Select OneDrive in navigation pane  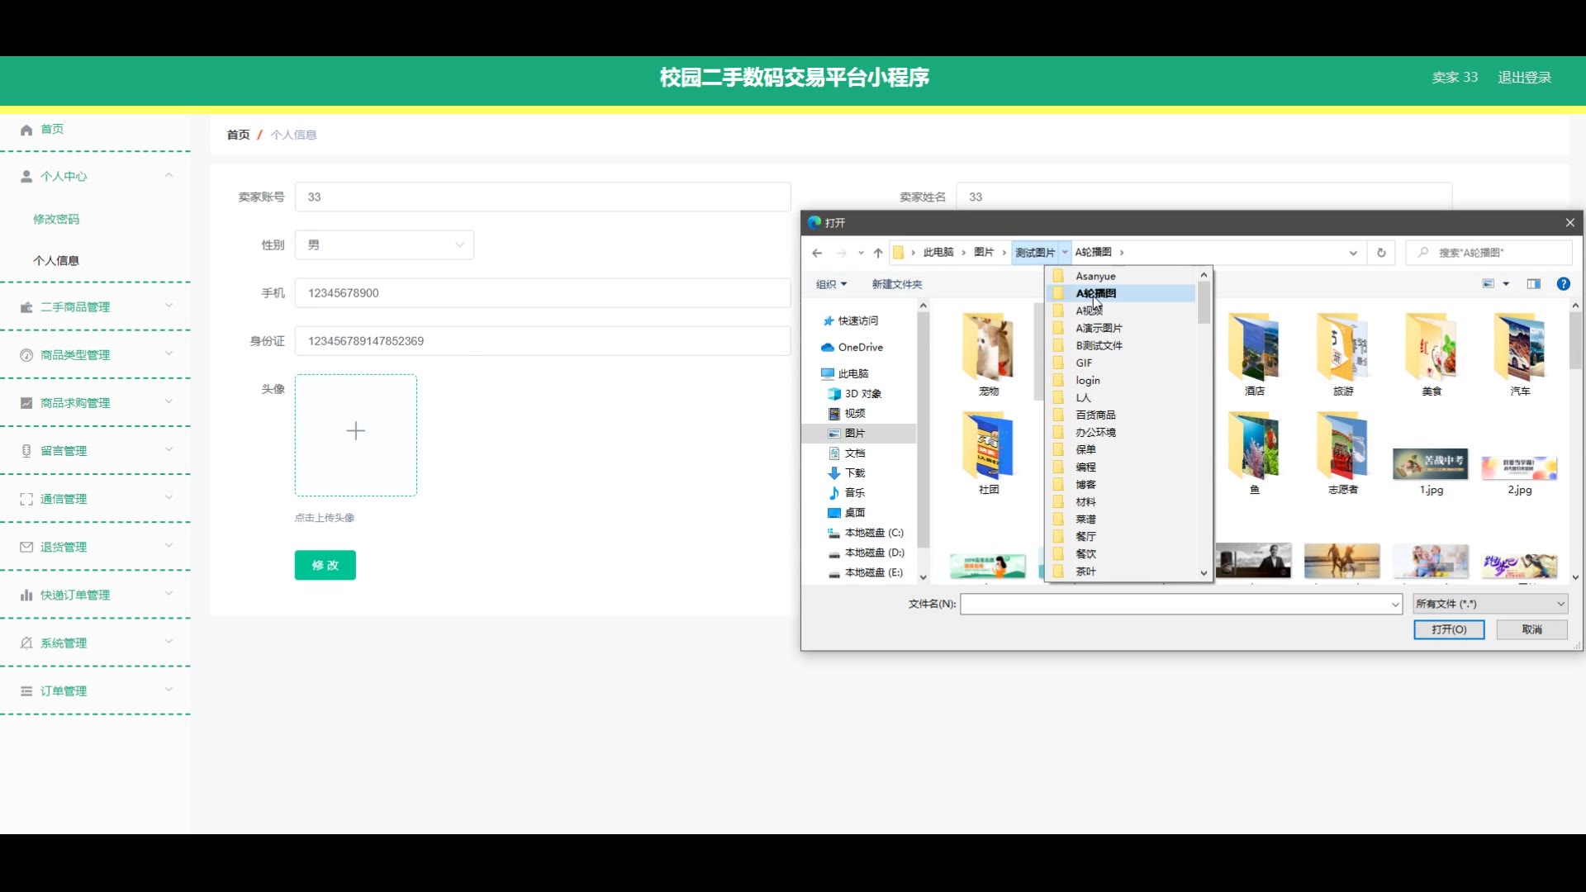coord(860,347)
